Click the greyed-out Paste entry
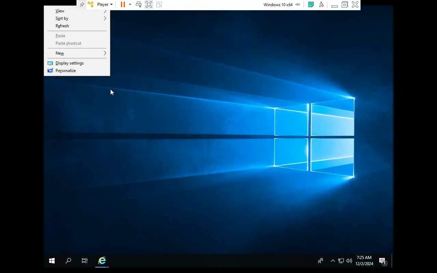The height and width of the screenshot is (273, 437). point(77,36)
